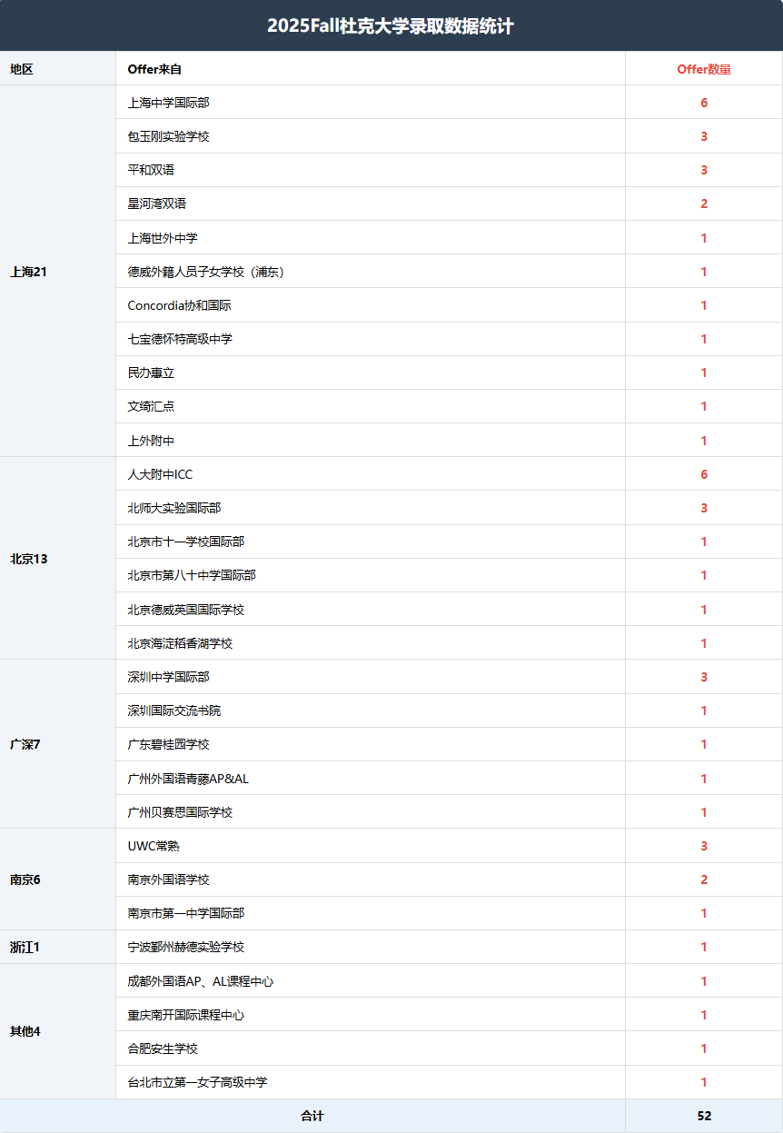Click the 台北市立第一女子高级中学 row
783x1133 pixels.
[x=197, y=1082]
